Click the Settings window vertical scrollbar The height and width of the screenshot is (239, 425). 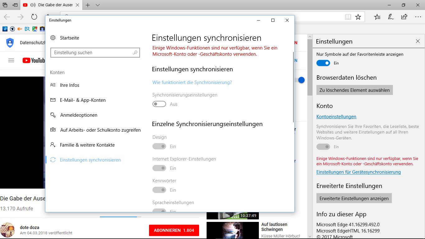[293, 87]
